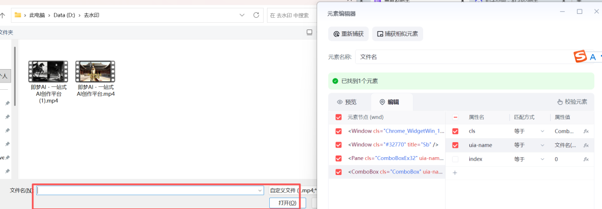This screenshot has height=209, width=602.
Task: Open the 自定义文件 file type dropdown
Action: [x=293, y=191]
